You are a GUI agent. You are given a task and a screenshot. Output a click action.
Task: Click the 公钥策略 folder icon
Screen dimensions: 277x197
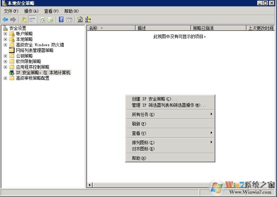[12, 56]
